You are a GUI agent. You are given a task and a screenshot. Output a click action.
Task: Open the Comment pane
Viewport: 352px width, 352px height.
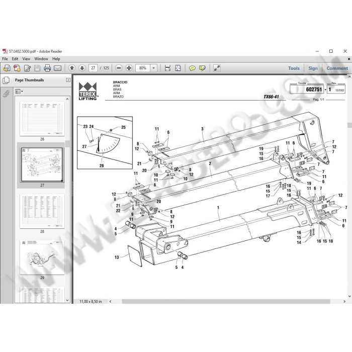coord(337,68)
